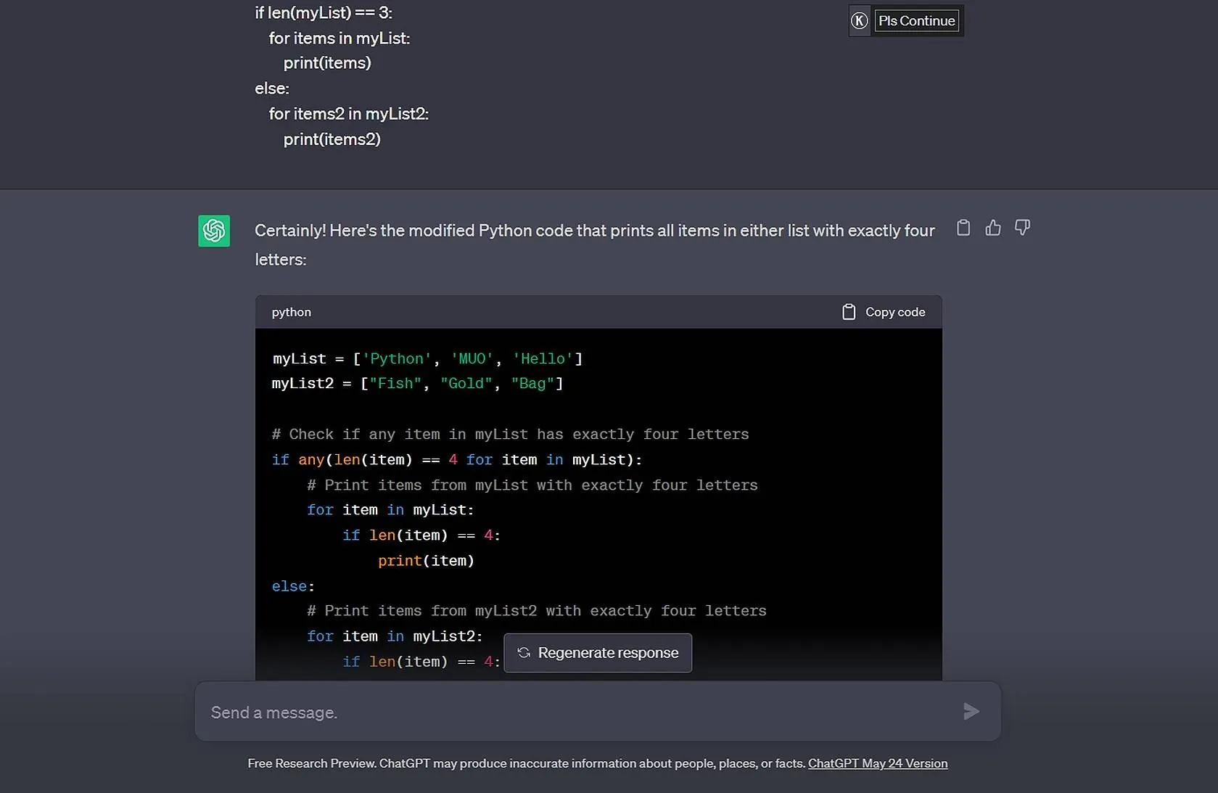This screenshot has height=793, width=1218.
Task: Click the clipboard icon beside Copy code
Action: pos(848,312)
